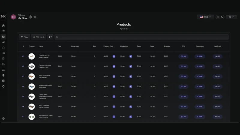240x135 pixels.
Task: Switch to light theme sun icon
Action: coord(218,17)
